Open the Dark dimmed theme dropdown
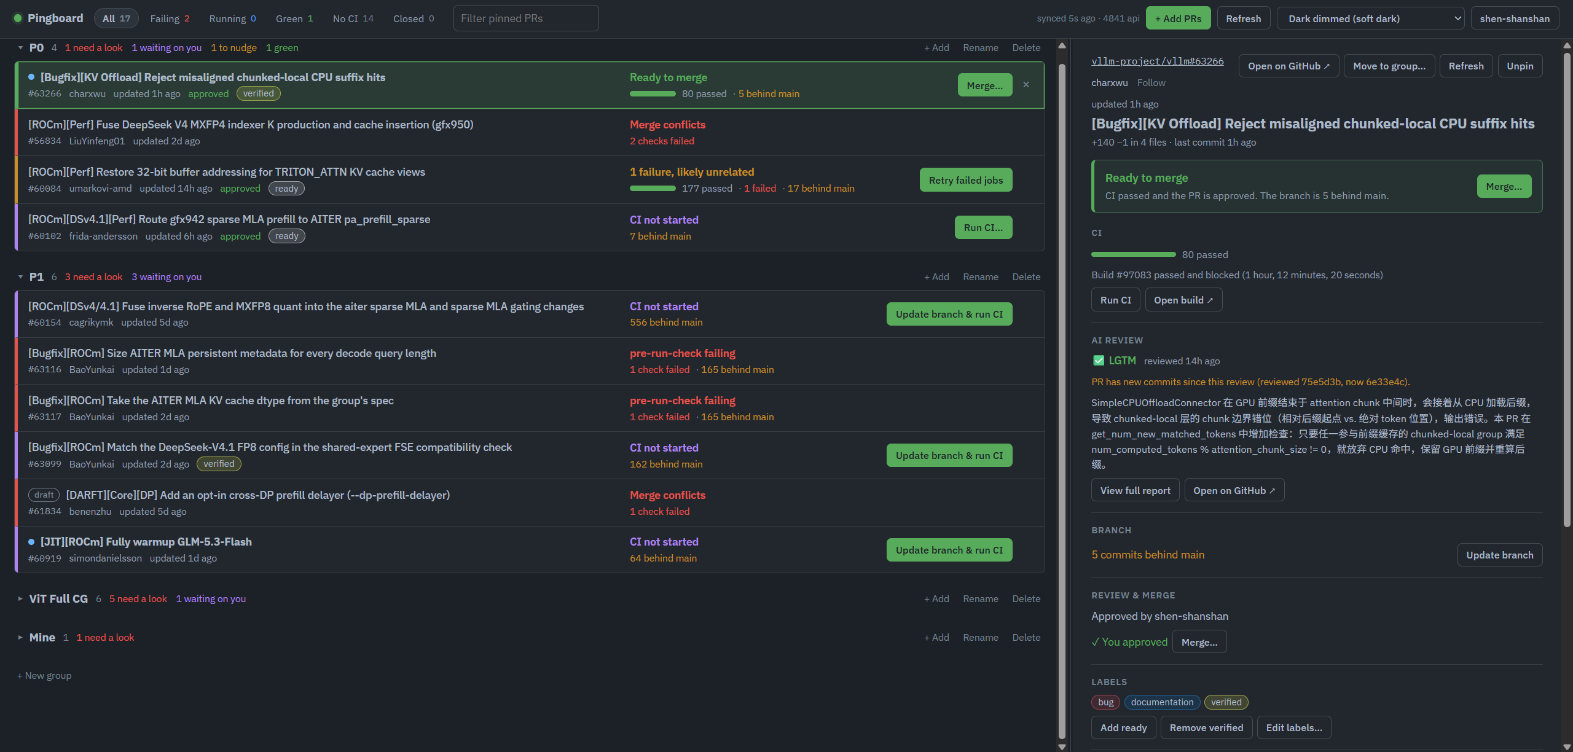Screen dimensions: 1573x752 1370,18
